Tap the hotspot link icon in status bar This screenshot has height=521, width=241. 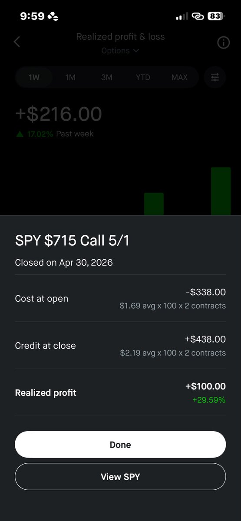(198, 16)
